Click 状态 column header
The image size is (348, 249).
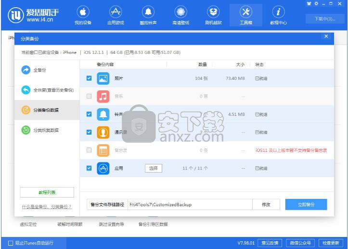pyautogui.click(x=259, y=64)
